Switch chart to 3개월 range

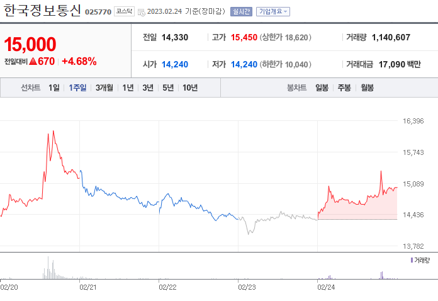coord(104,88)
